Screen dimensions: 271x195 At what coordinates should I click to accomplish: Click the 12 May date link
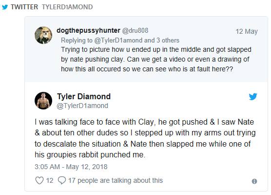tap(247, 31)
